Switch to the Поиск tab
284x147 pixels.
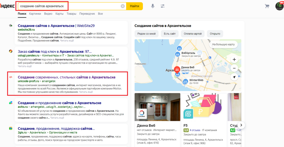(x=22, y=14)
